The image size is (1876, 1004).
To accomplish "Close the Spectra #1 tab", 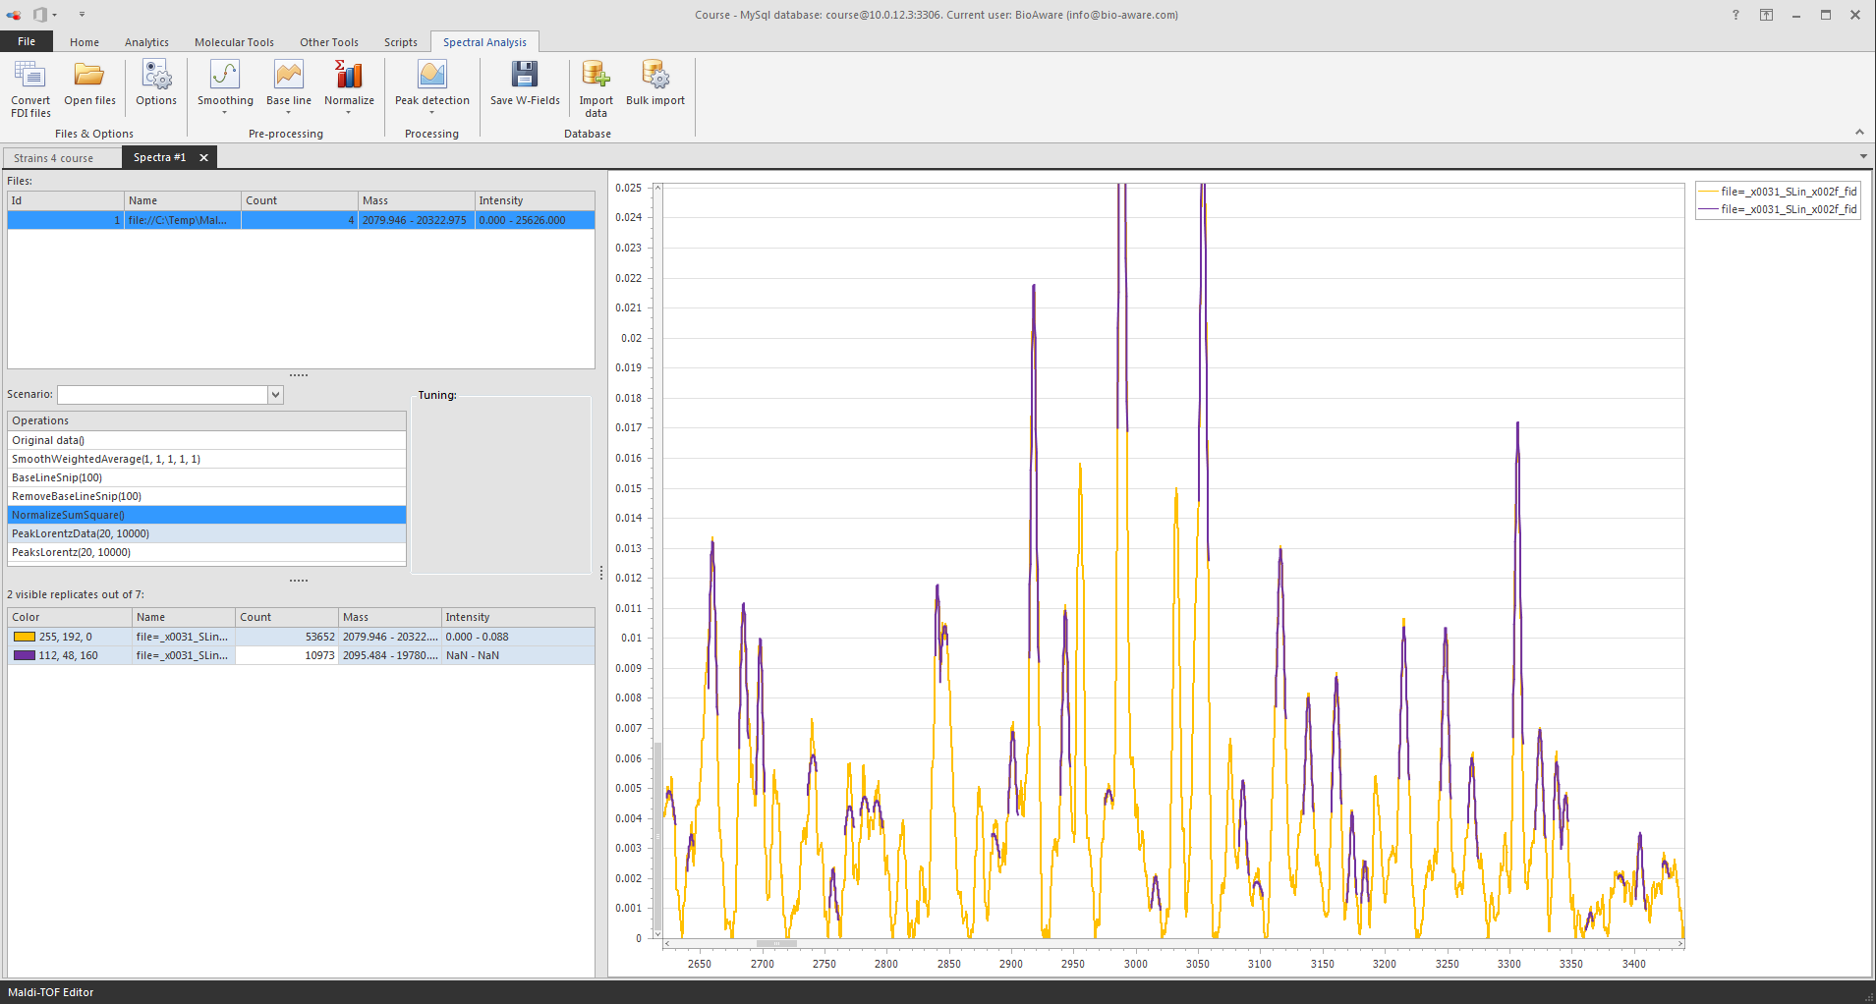I will pos(203,157).
